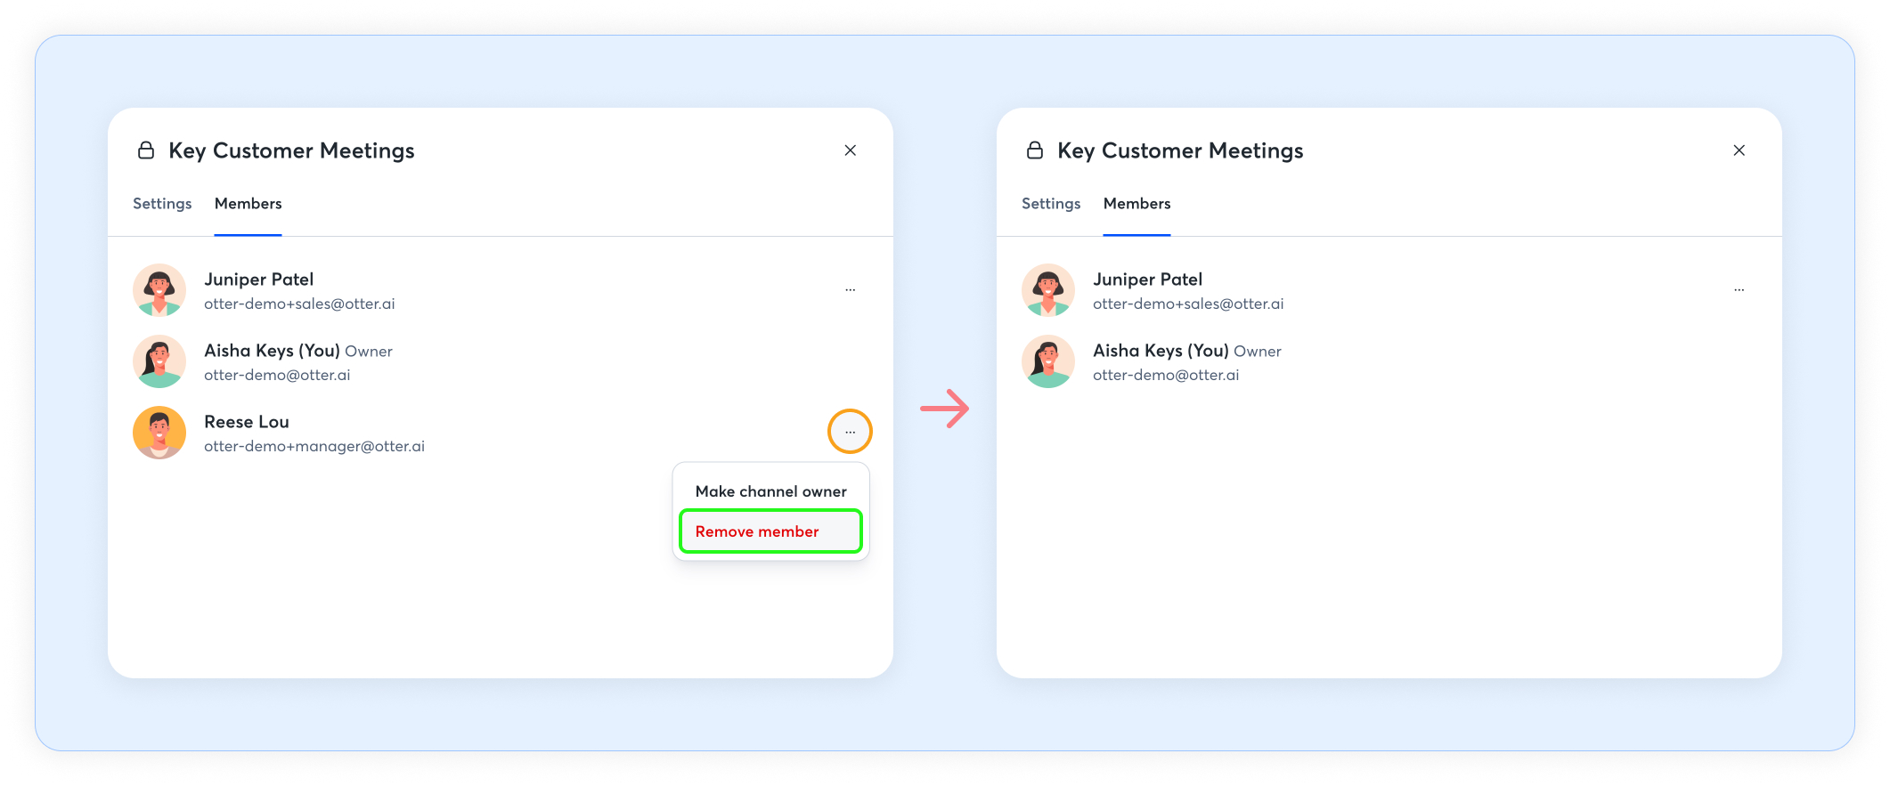1890x786 pixels.
Task: Click lock icon beside right Key Customer Meetings title
Action: click(x=1035, y=150)
